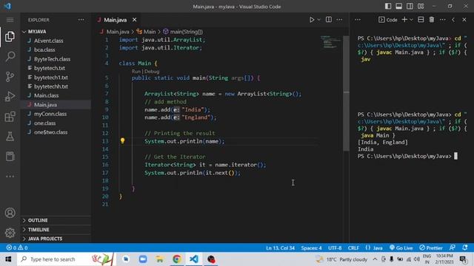The height and width of the screenshot is (266, 474).
Task: Open one.class file
Action: (44, 123)
